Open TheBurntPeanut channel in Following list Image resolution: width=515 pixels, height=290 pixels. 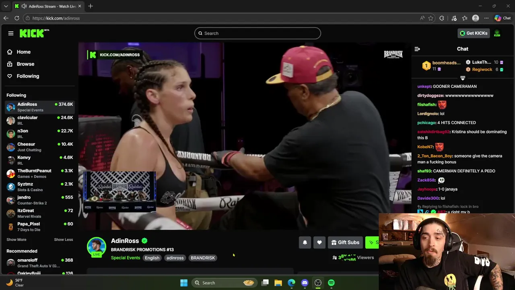coord(39,174)
